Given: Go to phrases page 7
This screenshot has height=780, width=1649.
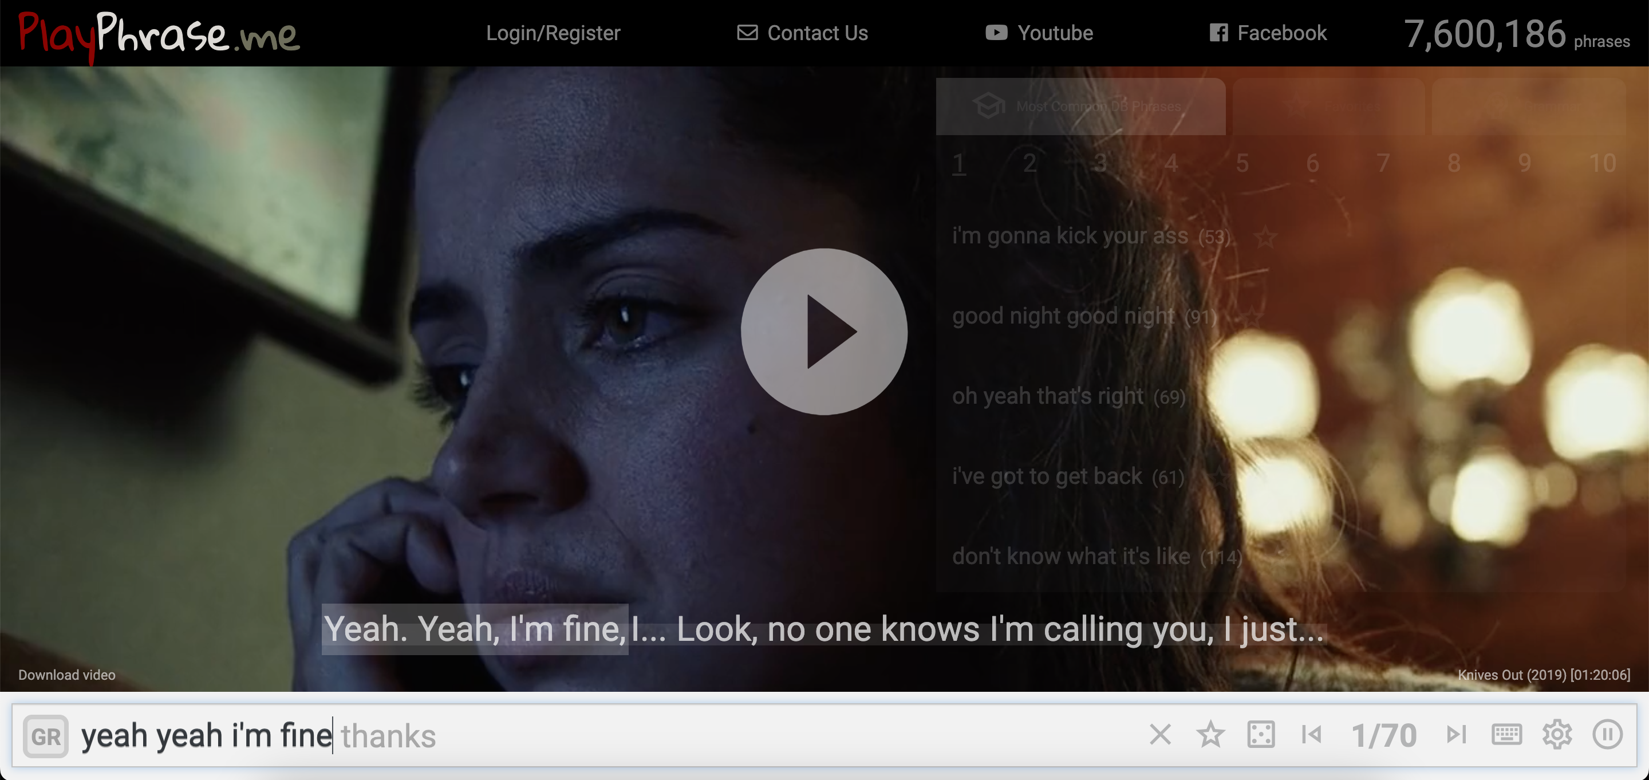Looking at the screenshot, I should click(x=1383, y=163).
